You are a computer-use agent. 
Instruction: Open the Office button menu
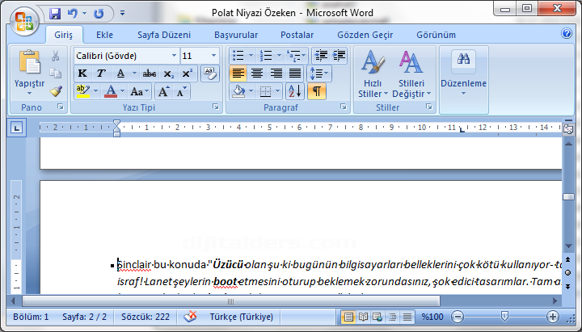[24, 21]
